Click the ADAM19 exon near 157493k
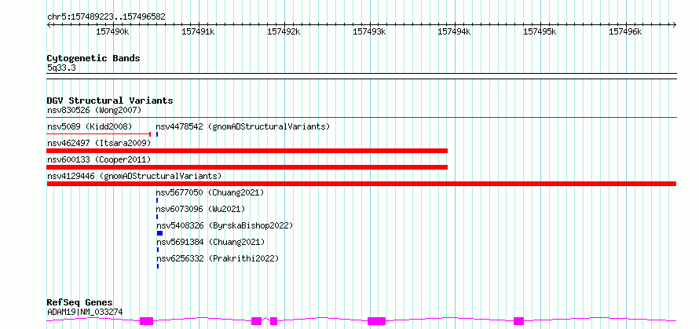699x329 pixels. tap(376, 321)
